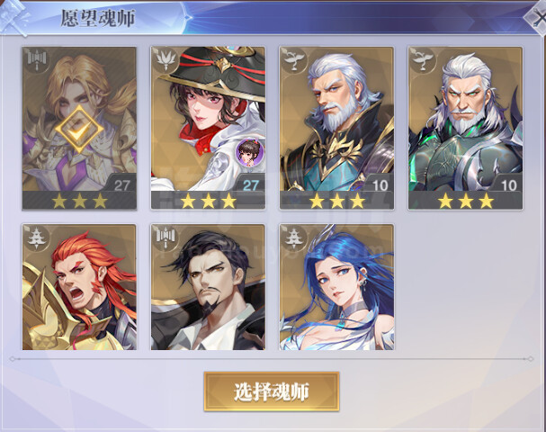Select the hat-wearing girl soul master card

pyautogui.click(x=208, y=128)
